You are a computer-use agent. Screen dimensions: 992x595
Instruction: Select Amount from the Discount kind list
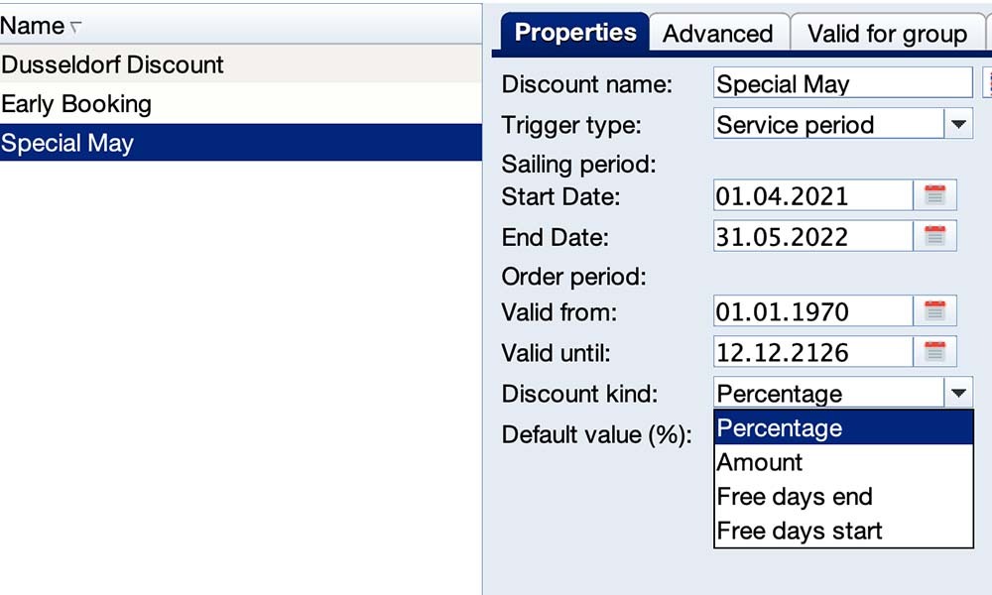pos(843,462)
